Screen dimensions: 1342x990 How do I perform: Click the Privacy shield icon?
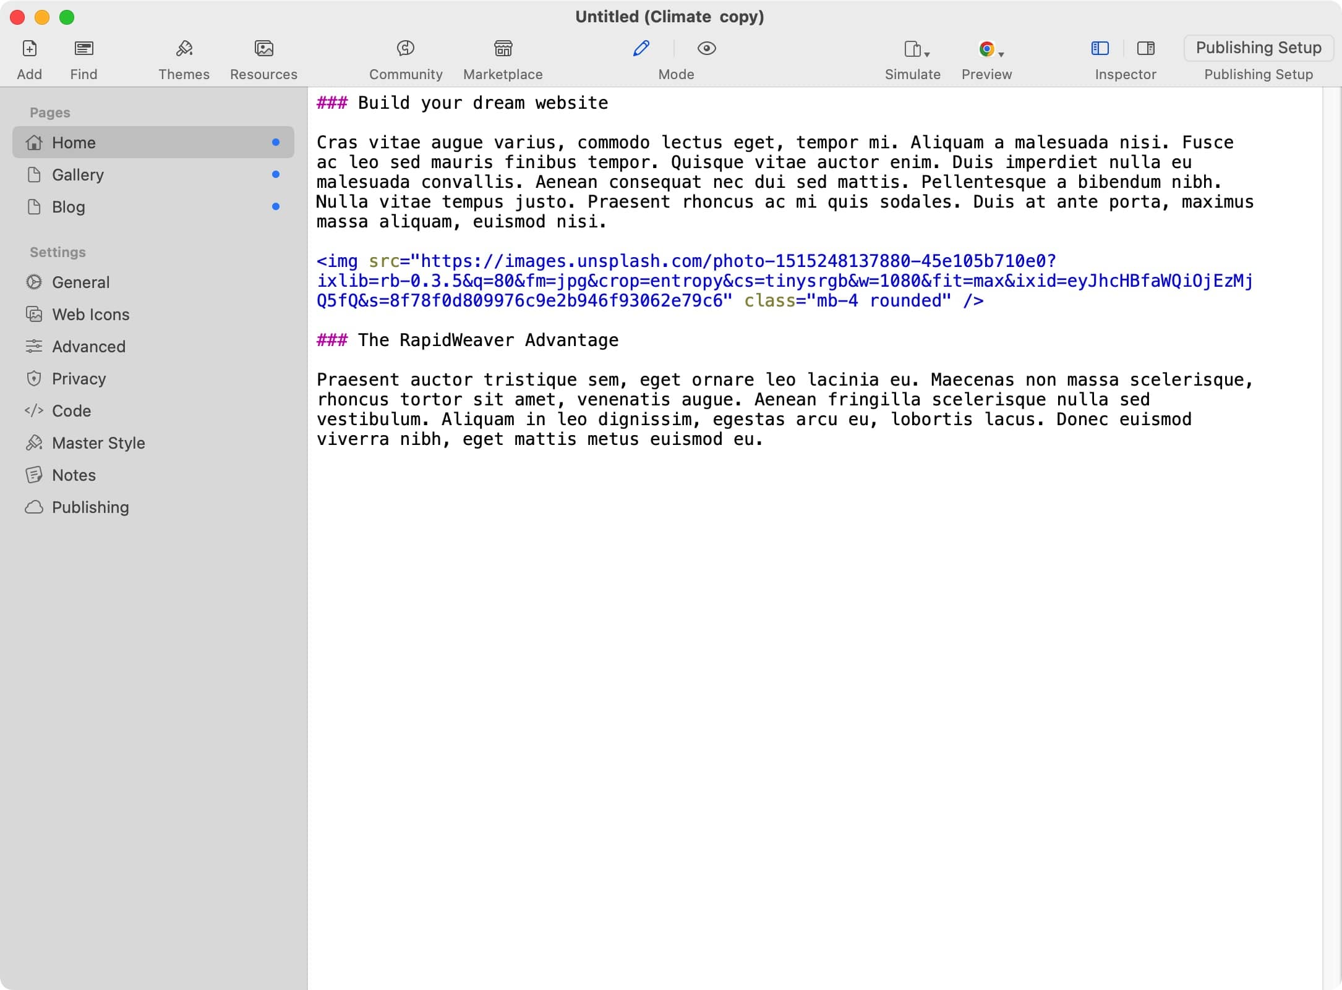click(34, 378)
